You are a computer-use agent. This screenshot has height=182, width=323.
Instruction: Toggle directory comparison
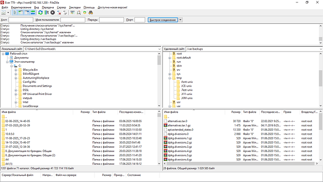tap(79, 13)
